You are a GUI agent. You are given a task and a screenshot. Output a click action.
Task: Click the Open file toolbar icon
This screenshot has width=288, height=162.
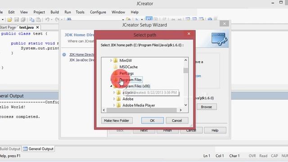point(9,19)
